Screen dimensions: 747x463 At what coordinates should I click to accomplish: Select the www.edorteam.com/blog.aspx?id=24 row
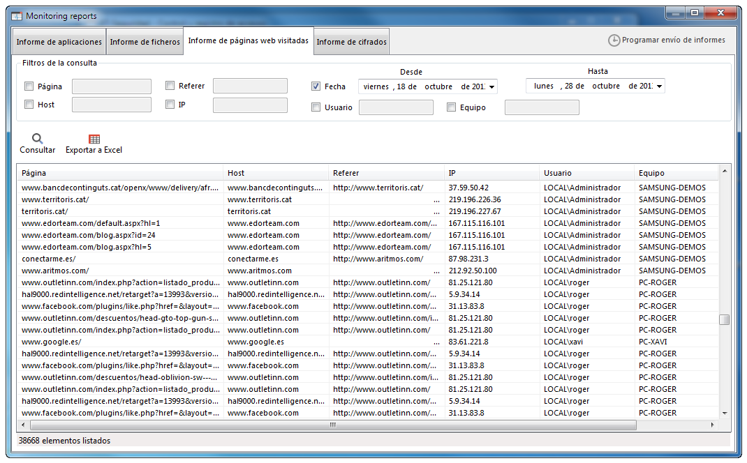[x=367, y=235]
